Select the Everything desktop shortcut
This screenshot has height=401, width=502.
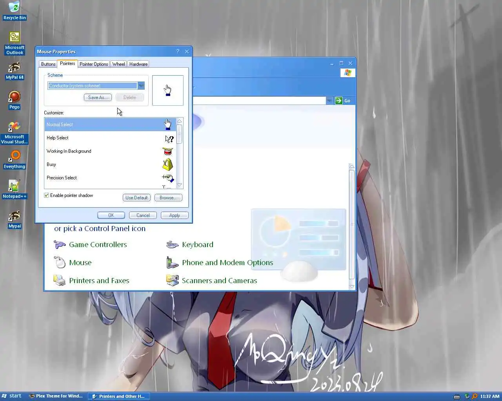pyautogui.click(x=15, y=160)
